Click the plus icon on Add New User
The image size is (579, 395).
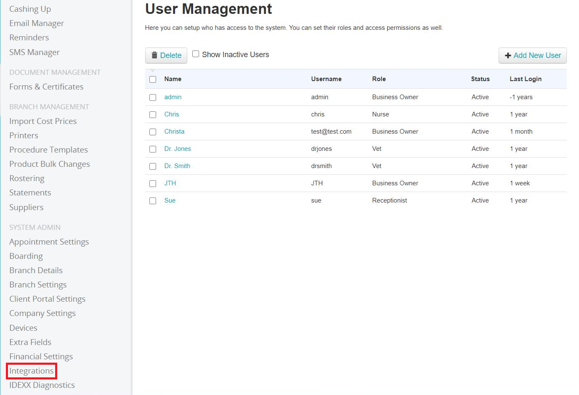[509, 55]
